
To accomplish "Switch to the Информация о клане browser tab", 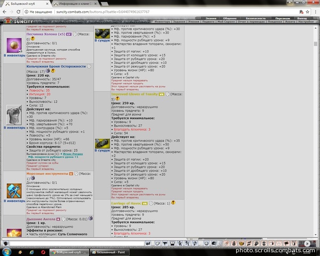I will pyautogui.click(x=75, y=4).
